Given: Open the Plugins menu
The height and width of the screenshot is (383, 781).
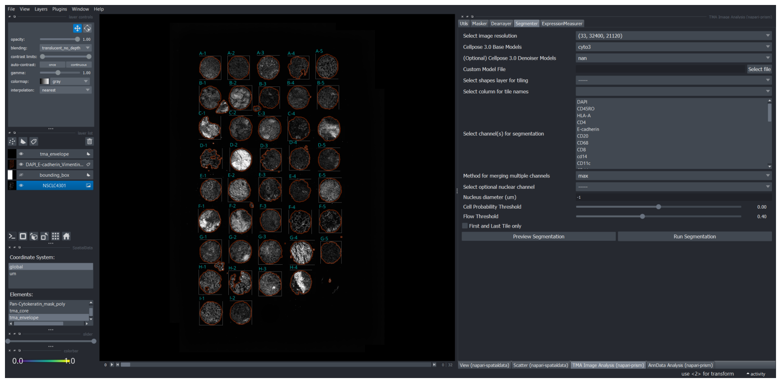Looking at the screenshot, I should point(60,9).
